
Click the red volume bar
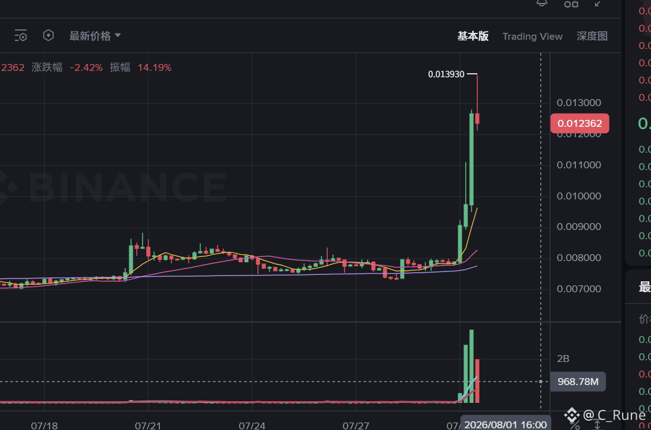pos(477,381)
